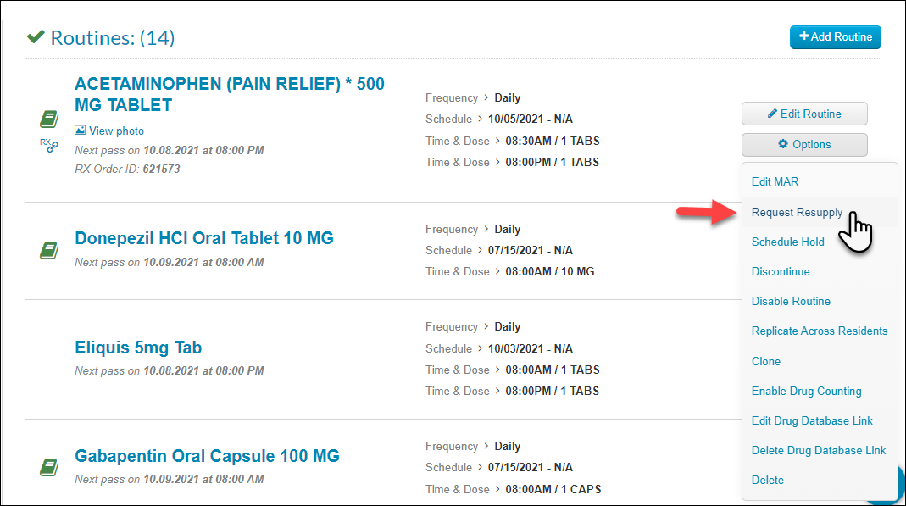The image size is (906, 506).
Task: Click the Edit Routine button
Action: click(x=804, y=114)
